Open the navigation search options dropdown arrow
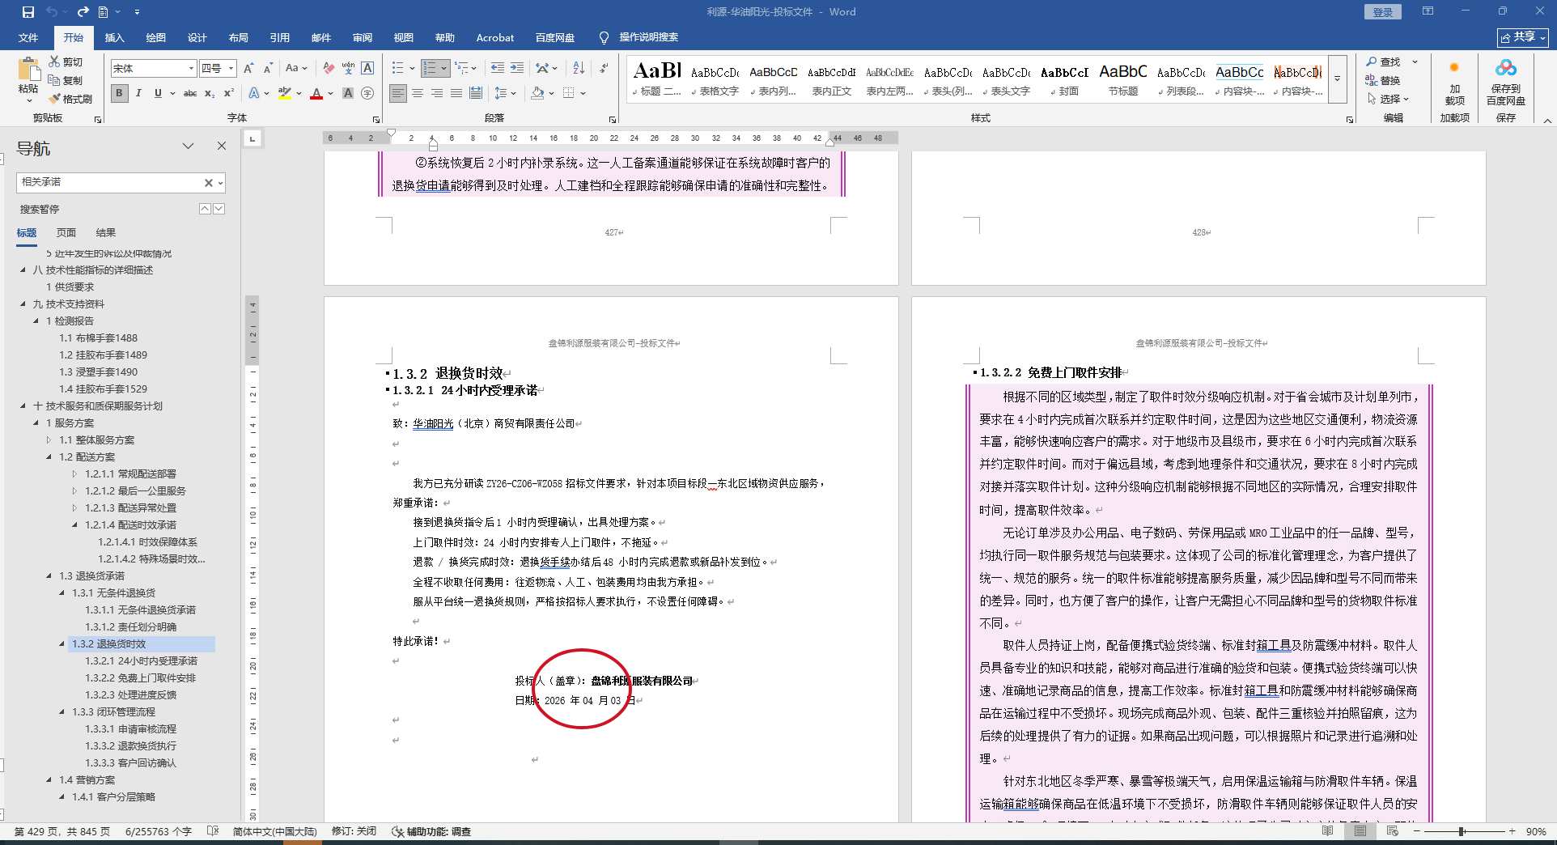Viewport: 1557px width, 845px height. pyautogui.click(x=220, y=183)
